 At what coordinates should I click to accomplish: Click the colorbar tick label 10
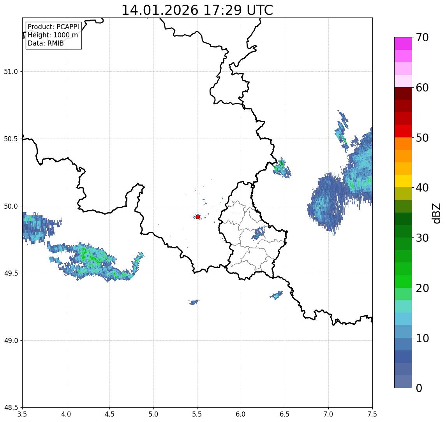422,338
